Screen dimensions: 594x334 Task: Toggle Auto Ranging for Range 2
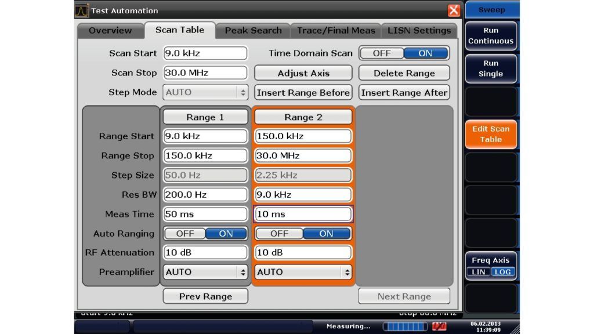pyautogui.click(x=303, y=234)
